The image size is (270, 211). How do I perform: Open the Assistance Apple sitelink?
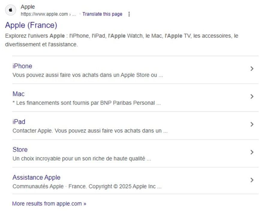pyautogui.click(x=36, y=177)
